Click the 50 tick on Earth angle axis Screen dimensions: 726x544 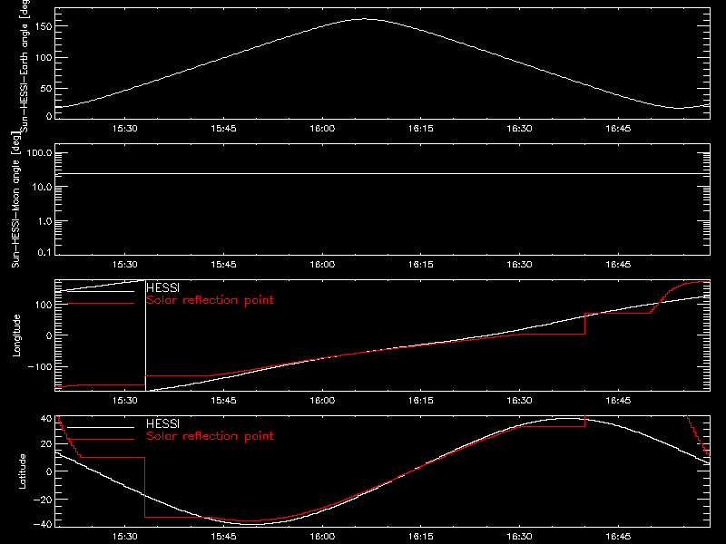pos(46,88)
